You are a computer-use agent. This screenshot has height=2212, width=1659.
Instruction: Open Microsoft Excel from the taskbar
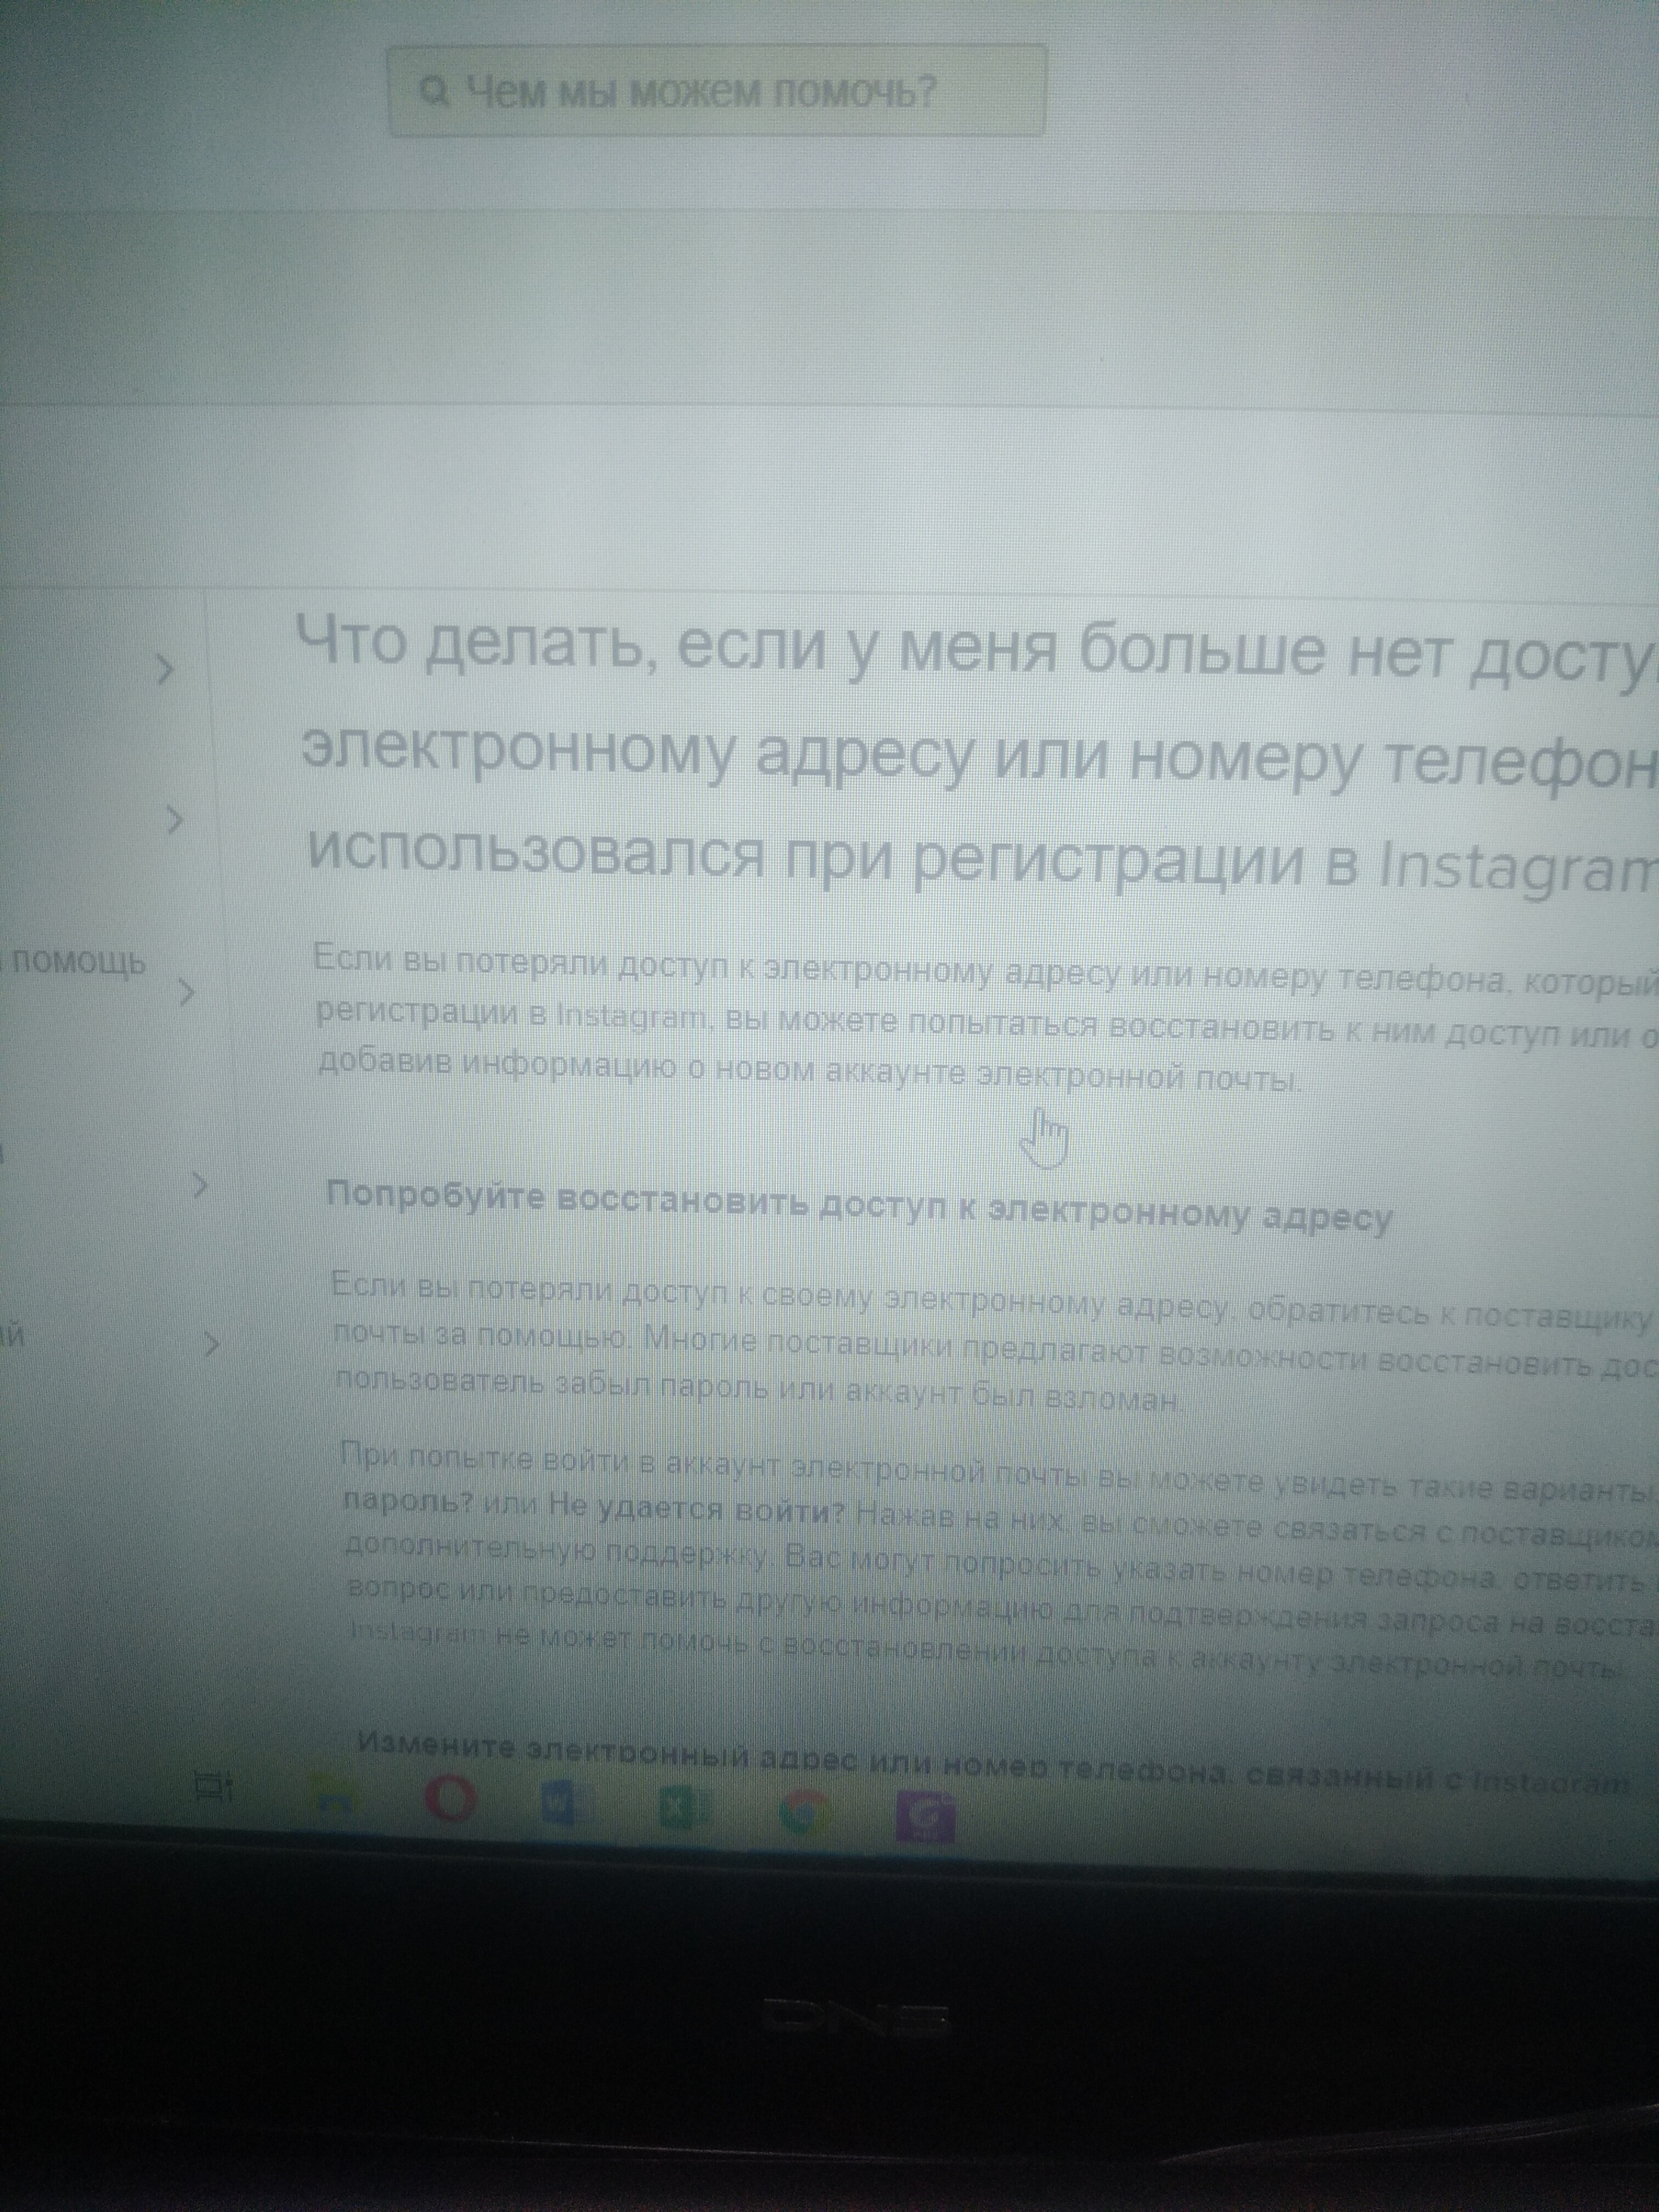[x=685, y=1809]
